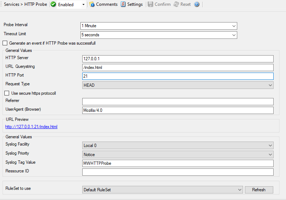Click the green Enabled checkmark icon
This screenshot has width=286, height=200.
click(53, 5)
